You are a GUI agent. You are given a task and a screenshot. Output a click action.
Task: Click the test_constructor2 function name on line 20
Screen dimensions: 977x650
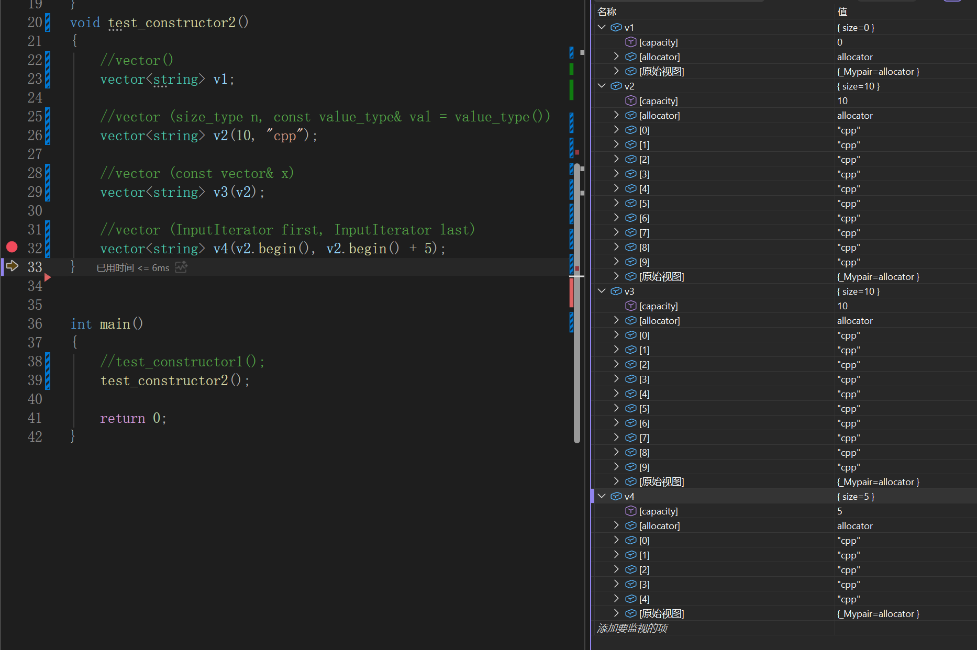tap(172, 23)
